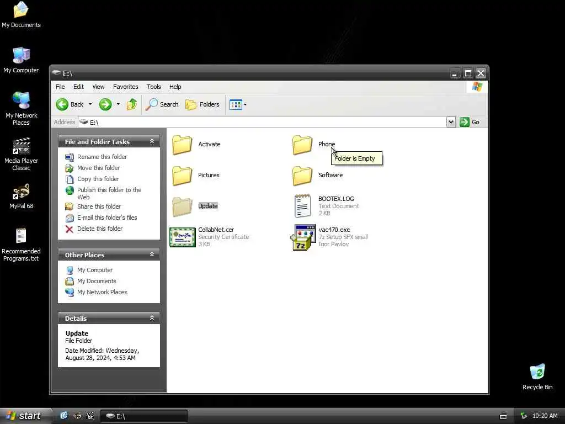Viewport: 565px width, 424px height.
Task: Click the on-screen keyboard tray icon
Action: tap(503, 416)
